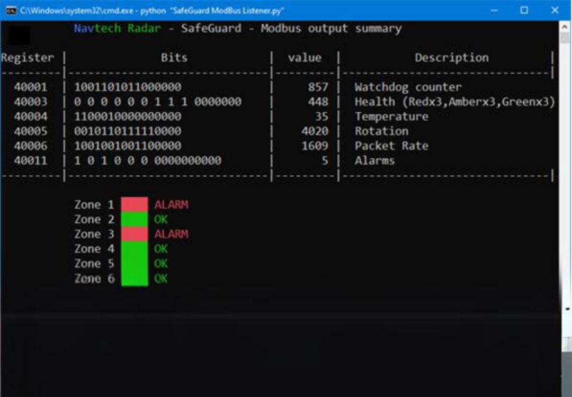
Task: Select register 40003 cell
Action: [x=31, y=102]
